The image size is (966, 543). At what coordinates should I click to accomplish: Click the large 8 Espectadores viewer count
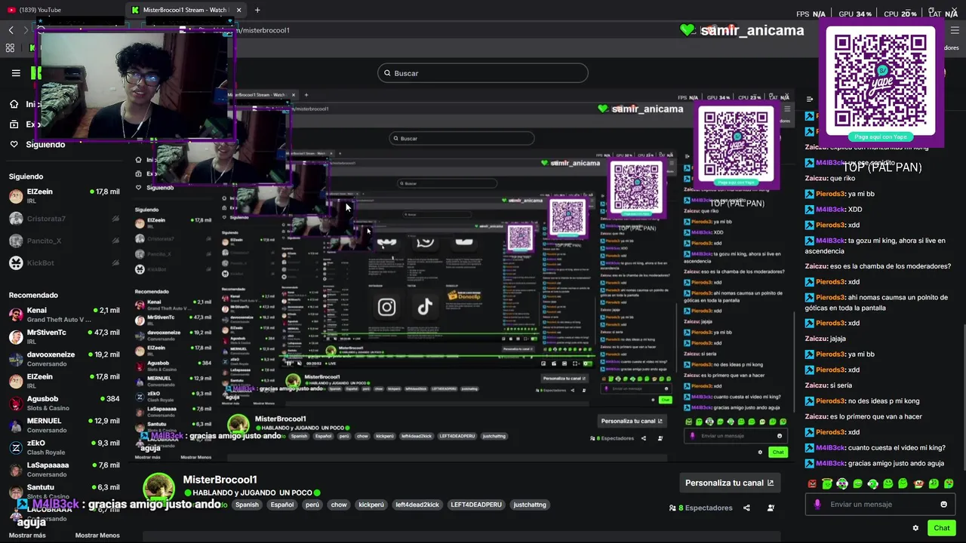(x=701, y=508)
